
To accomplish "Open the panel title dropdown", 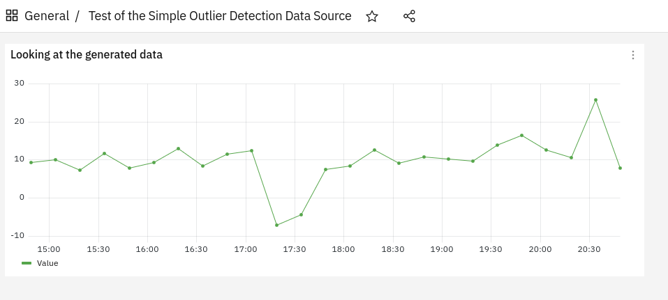I will 87,54.
